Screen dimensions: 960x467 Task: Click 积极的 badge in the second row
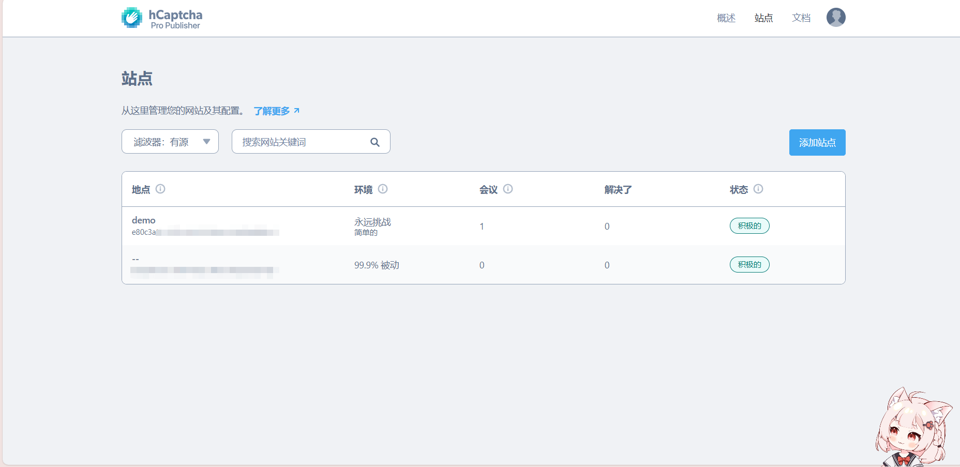pyautogui.click(x=749, y=265)
